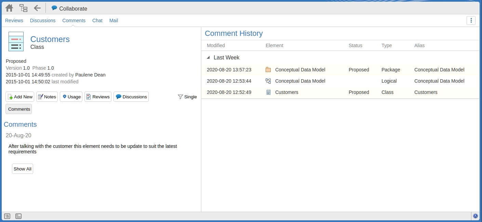Click the Collaborate speech bubble icon
482x222 pixels.
click(x=54, y=8)
